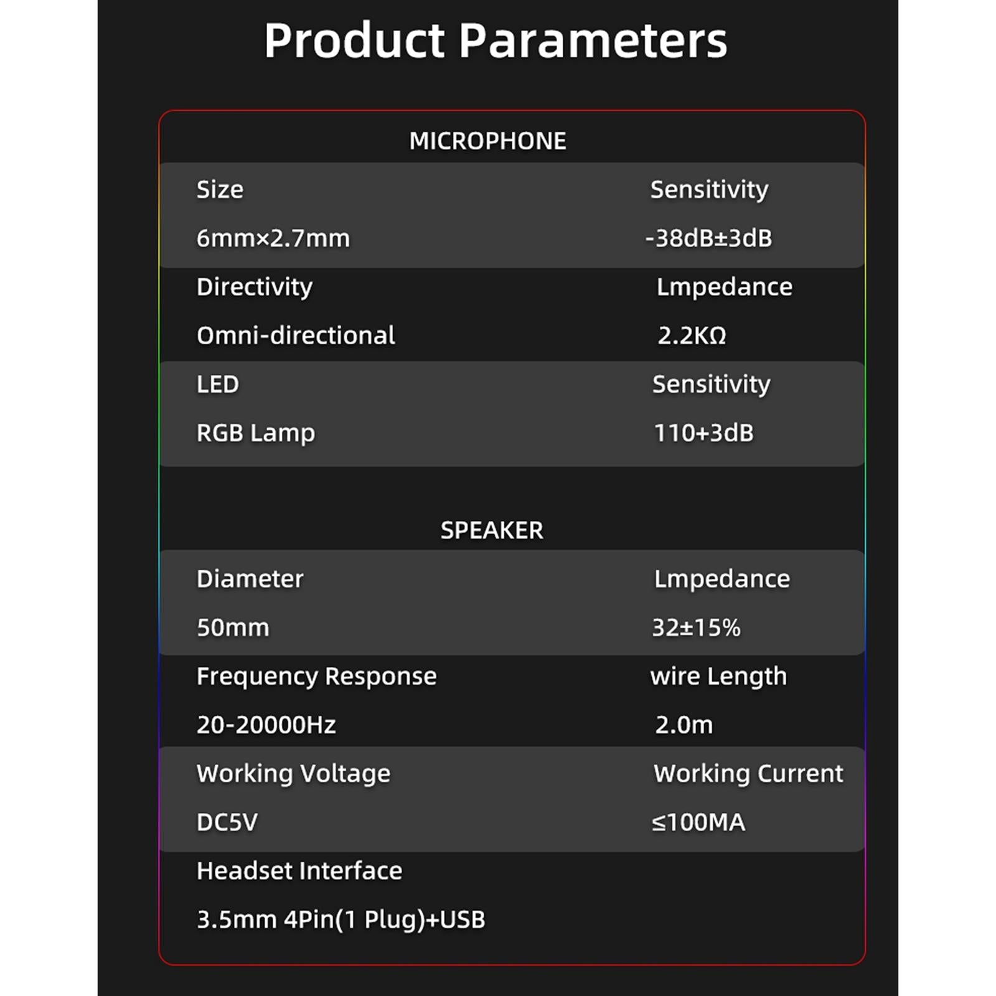Select the Frequency Response label

316,676
